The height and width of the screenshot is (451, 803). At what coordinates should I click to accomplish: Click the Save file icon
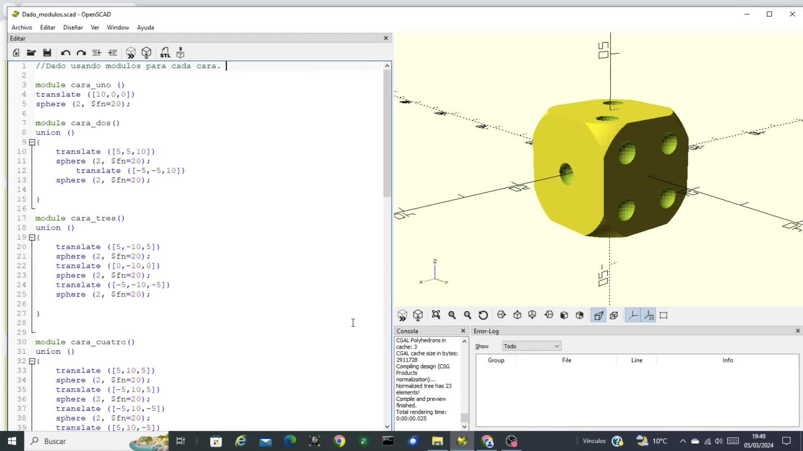click(47, 53)
